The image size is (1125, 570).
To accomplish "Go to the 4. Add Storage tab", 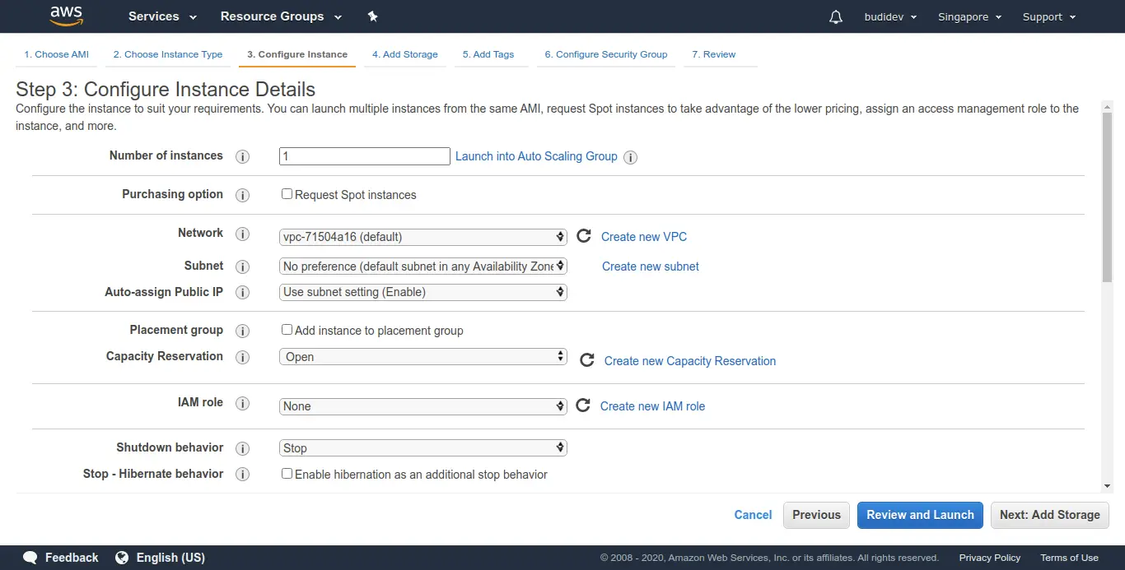I will tap(404, 54).
